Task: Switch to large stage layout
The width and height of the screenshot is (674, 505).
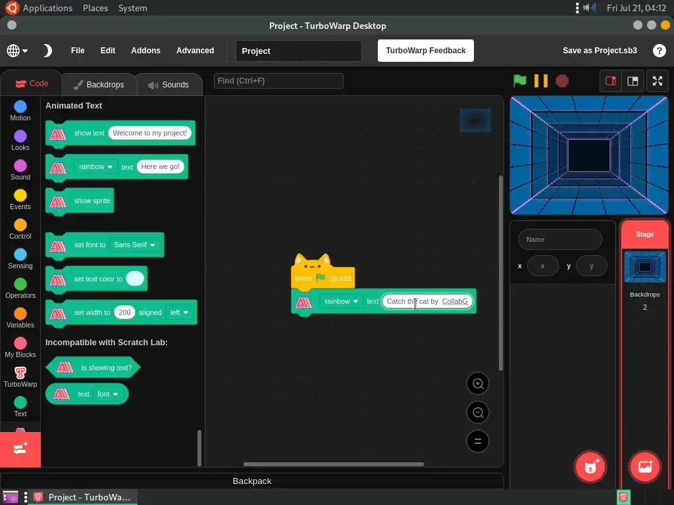Action: (633, 81)
